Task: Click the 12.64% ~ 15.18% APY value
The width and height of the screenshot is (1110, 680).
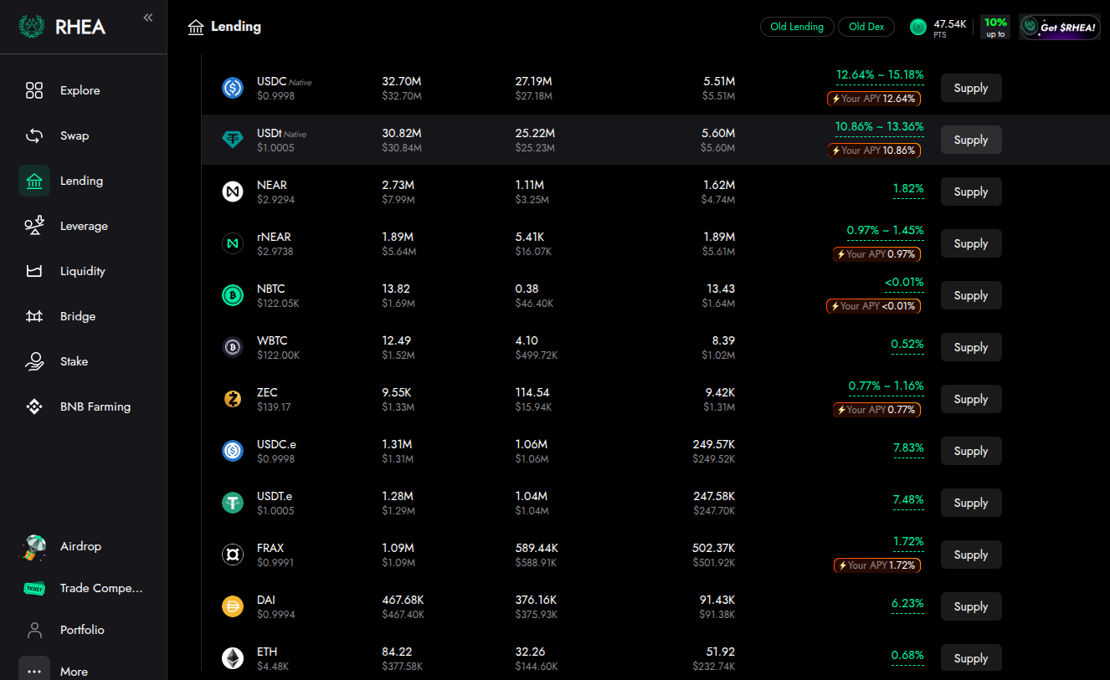Action: [x=880, y=75]
